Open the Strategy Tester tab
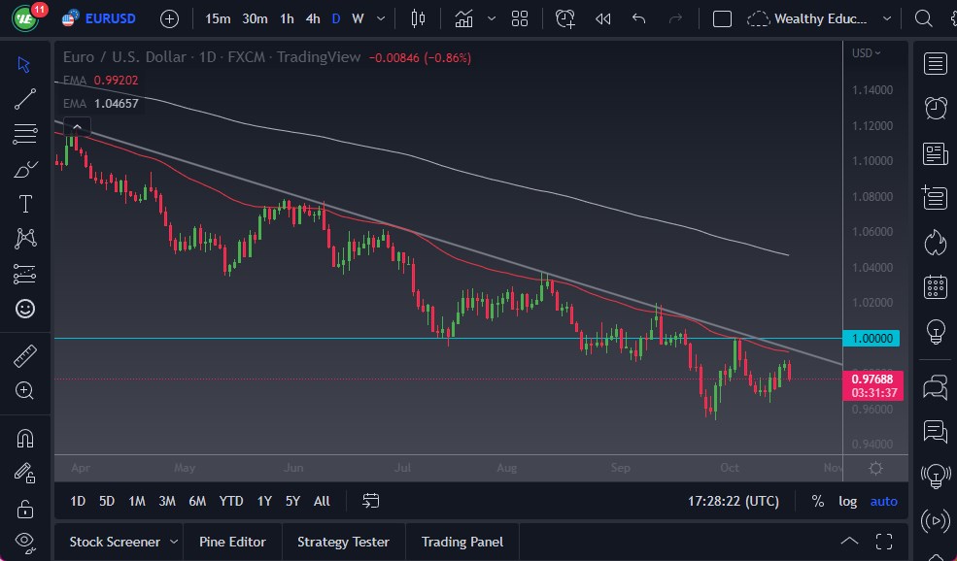 (343, 542)
